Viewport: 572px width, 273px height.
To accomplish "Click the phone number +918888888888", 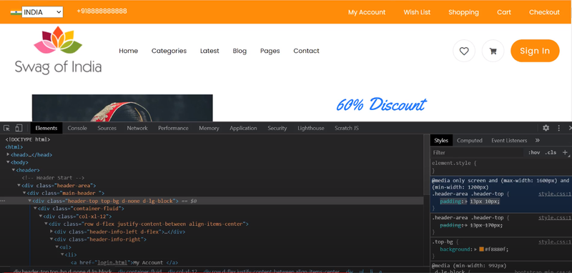I will (x=102, y=11).
